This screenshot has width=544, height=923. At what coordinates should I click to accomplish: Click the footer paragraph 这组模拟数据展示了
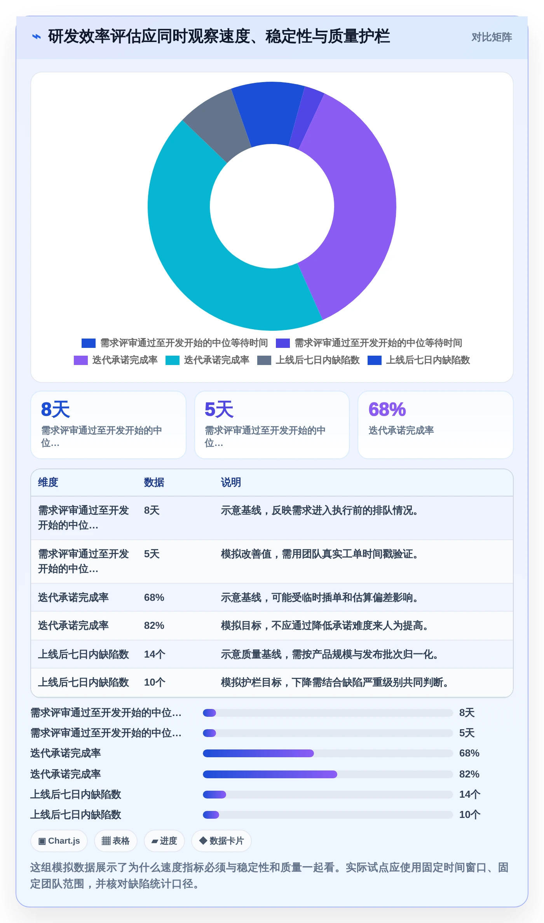pos(269,876)
